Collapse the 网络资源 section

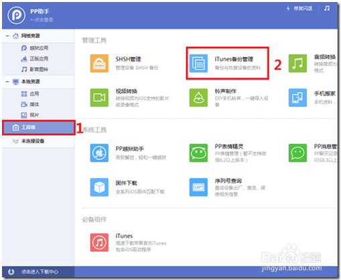pyautogui.click(x=7, y=36)
